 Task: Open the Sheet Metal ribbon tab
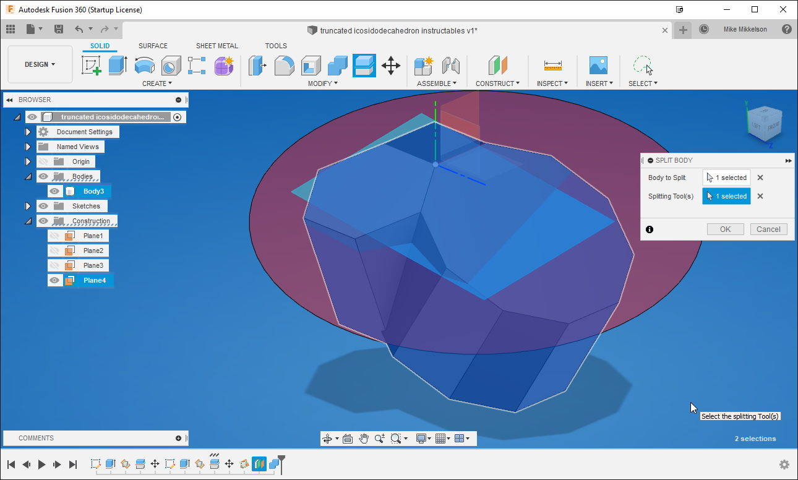click(x=217, y=45)
